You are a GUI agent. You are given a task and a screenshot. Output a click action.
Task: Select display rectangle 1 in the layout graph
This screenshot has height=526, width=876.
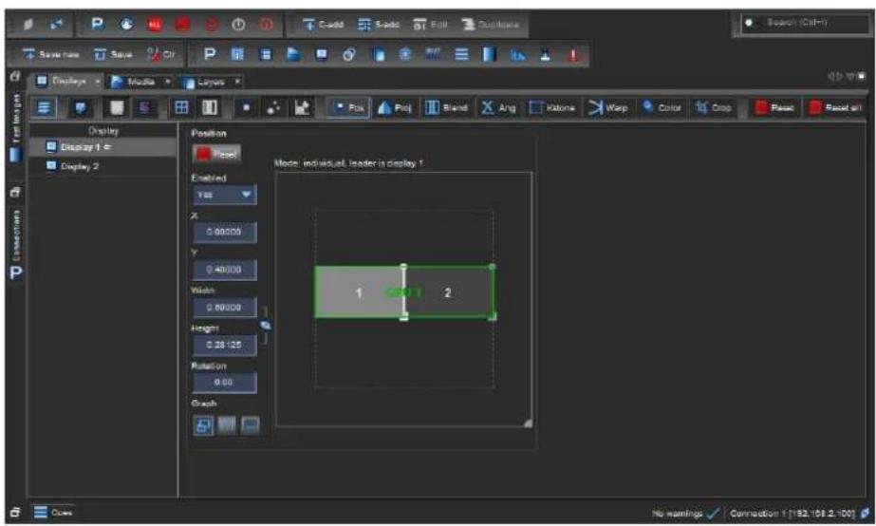tap(359, 292)
